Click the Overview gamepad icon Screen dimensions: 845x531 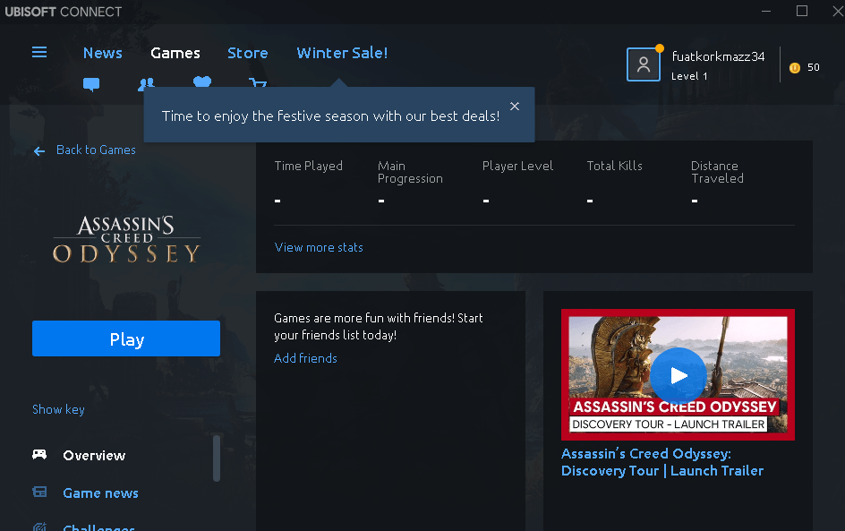[x=39, y=455]
